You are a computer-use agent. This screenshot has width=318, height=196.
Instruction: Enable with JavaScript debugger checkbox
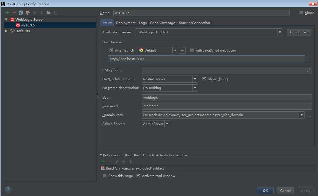point(192,50)
